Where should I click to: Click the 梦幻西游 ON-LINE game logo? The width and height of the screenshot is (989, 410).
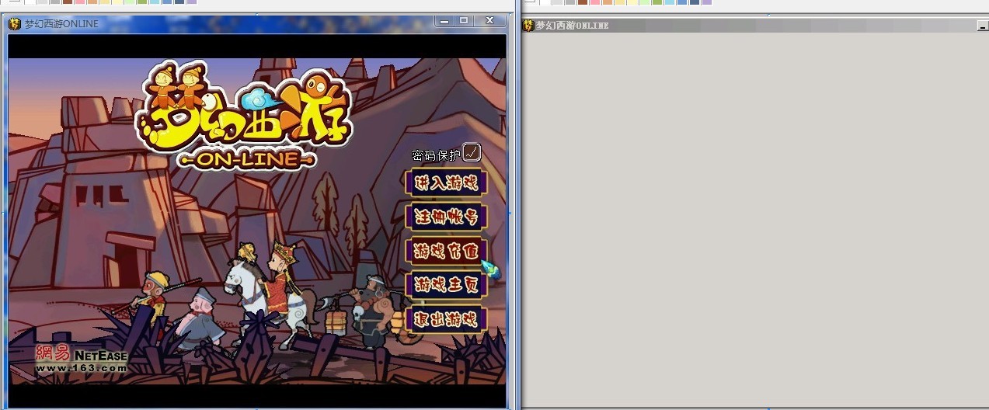[x=246, y=116]
